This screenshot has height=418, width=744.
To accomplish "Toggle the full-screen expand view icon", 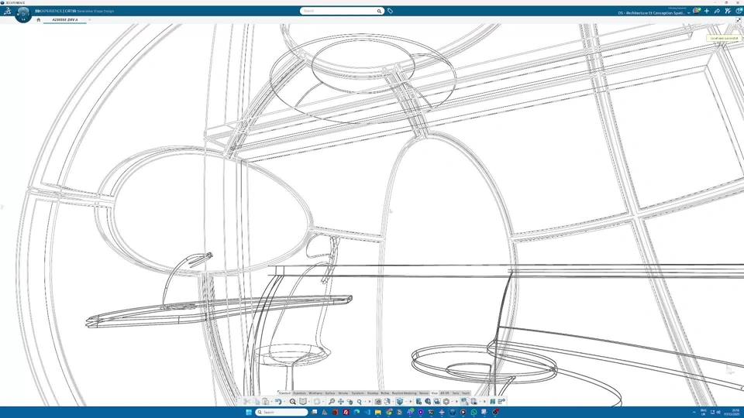I will [x=739, y=20].
